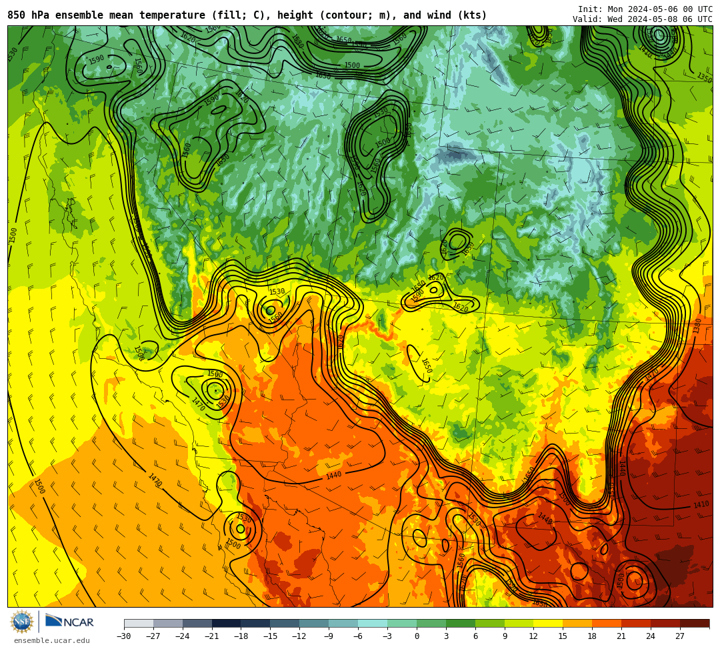Click the '1380' contour label on the right edge
The image size is (720, 649).
click(697, 326)
